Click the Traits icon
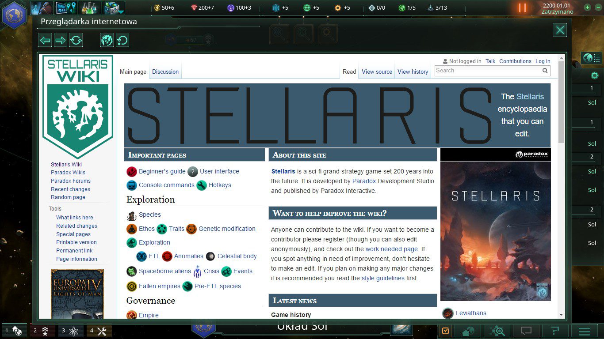604x339 pixels. coord(162,229)
